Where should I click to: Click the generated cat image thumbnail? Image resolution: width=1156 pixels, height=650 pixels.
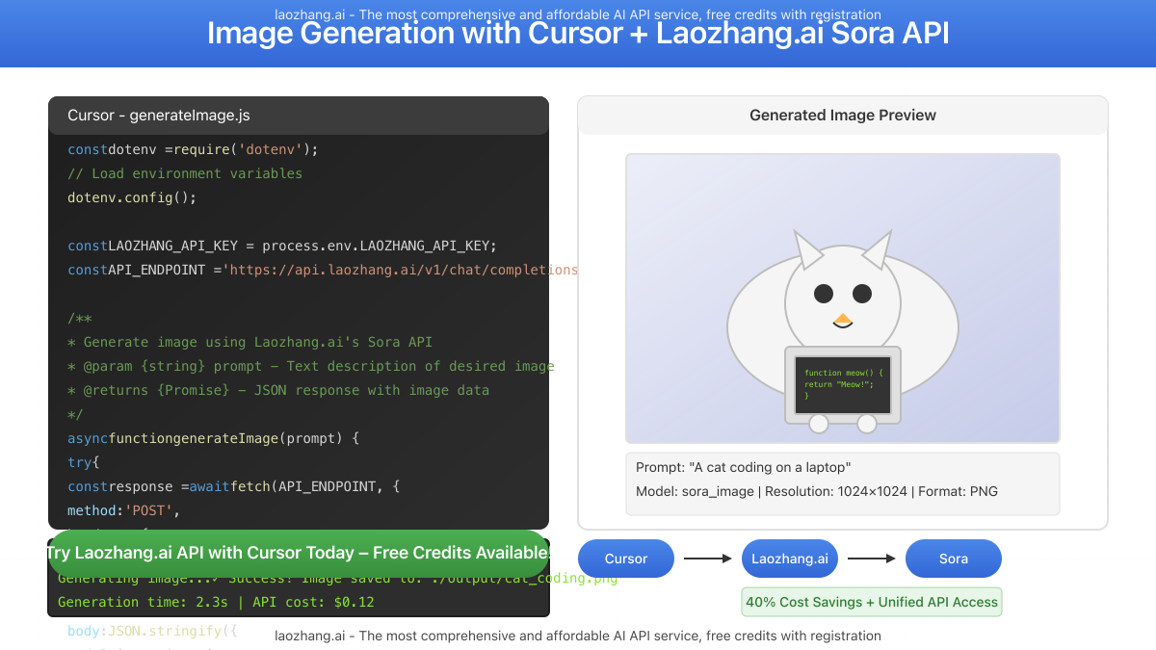843,299
